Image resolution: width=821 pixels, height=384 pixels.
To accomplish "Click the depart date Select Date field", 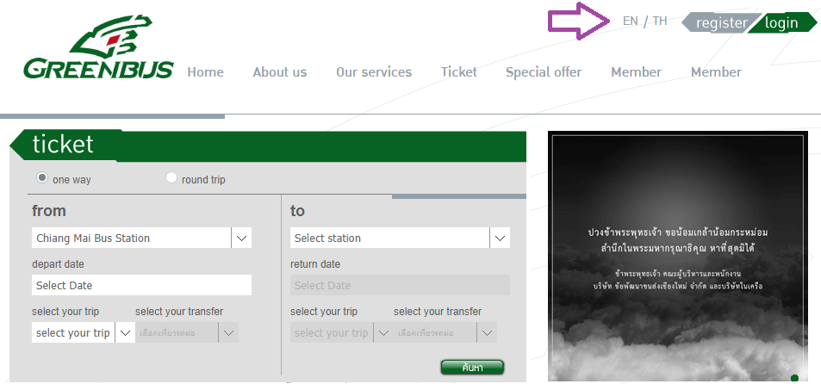I will click(x=141, y=285).
